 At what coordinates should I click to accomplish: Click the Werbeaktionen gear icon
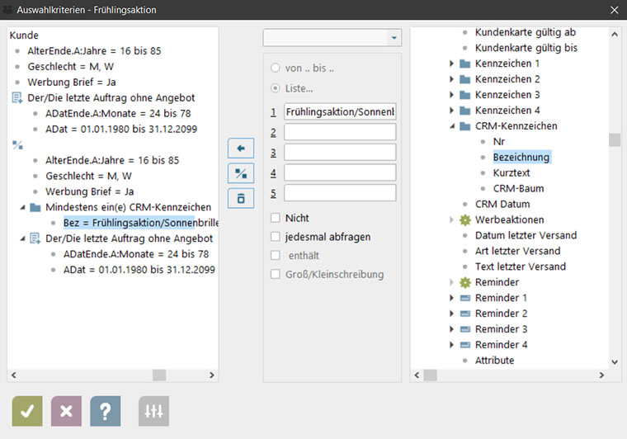point(465,219)
